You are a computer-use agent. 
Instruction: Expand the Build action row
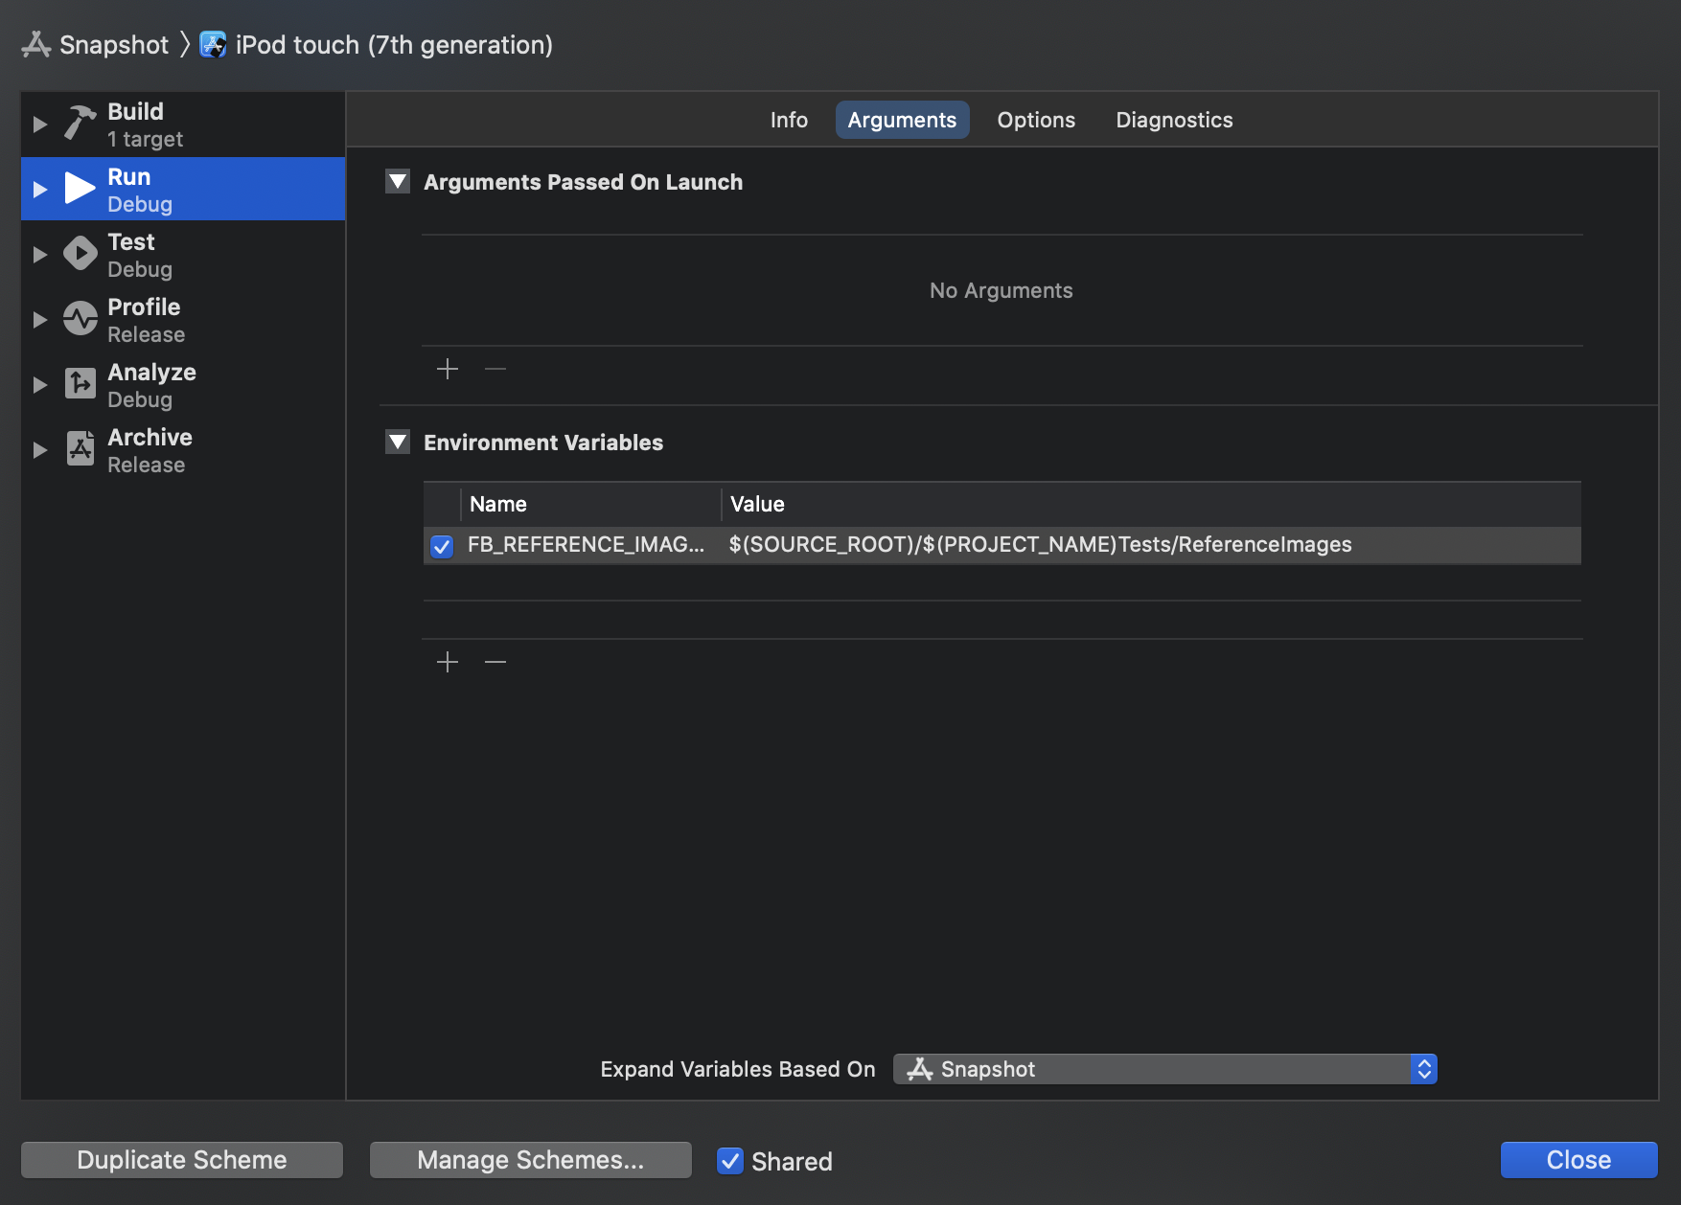pos(40,125)
